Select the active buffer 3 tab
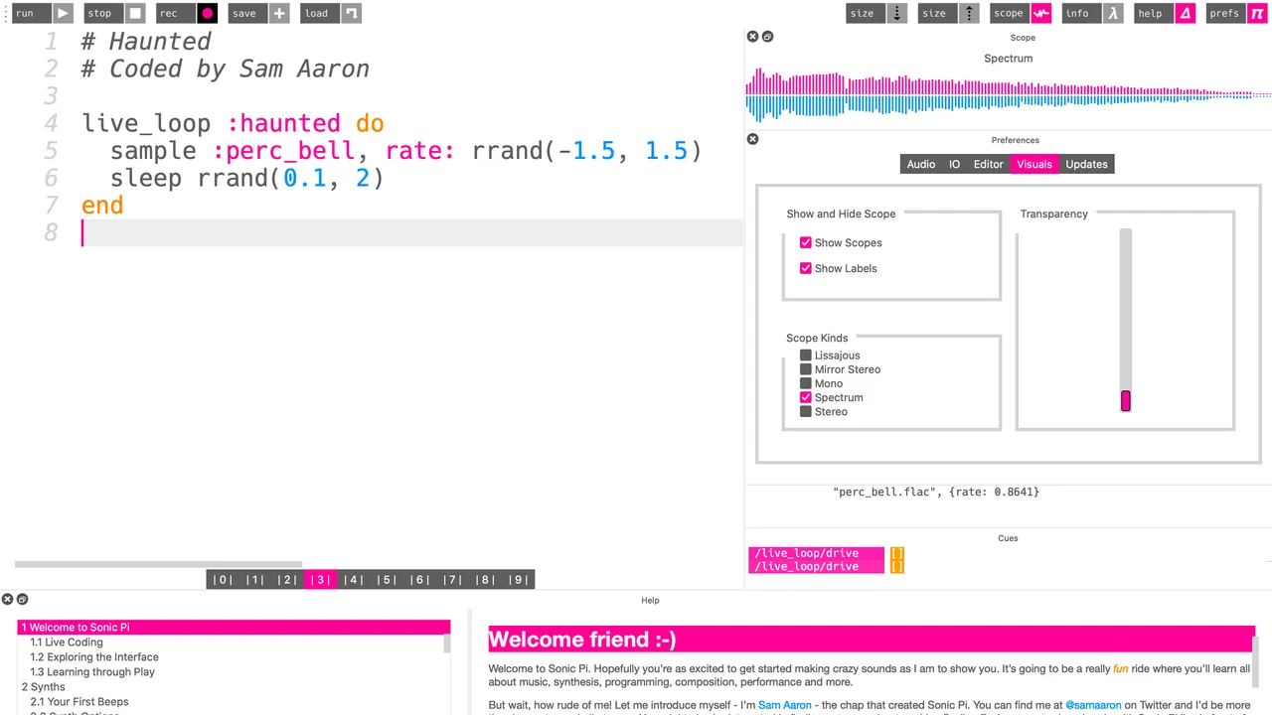Viewport: 1272px width, 715px height. (x=321, y=580)
